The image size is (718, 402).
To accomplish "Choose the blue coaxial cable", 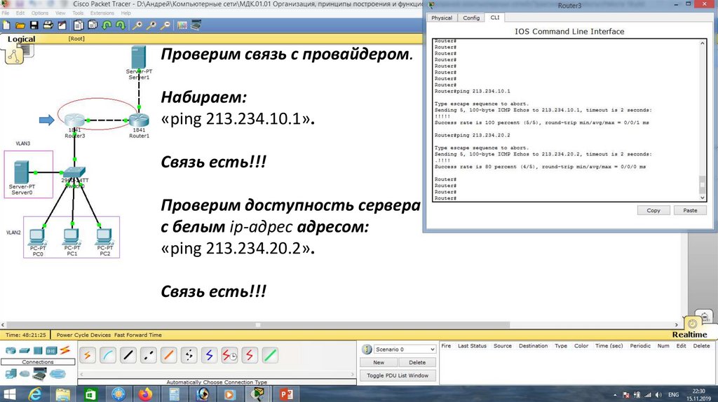I will pos(209,355).
